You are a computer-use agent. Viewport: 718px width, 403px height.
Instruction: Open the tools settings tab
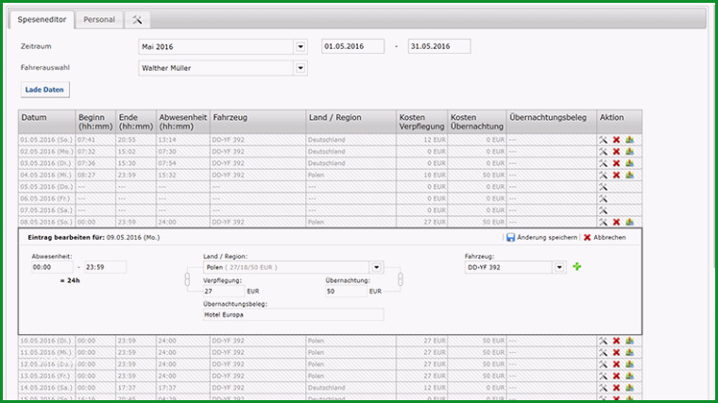[x=137, y=20]
